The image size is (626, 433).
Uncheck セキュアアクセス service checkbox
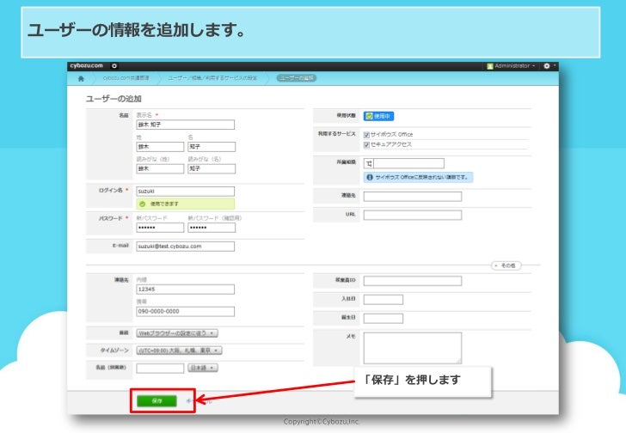(x=366, y=144)
